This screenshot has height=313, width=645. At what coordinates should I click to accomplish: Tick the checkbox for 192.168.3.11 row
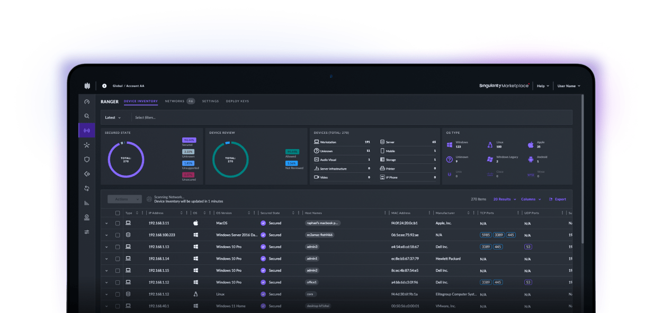[118, 223]
